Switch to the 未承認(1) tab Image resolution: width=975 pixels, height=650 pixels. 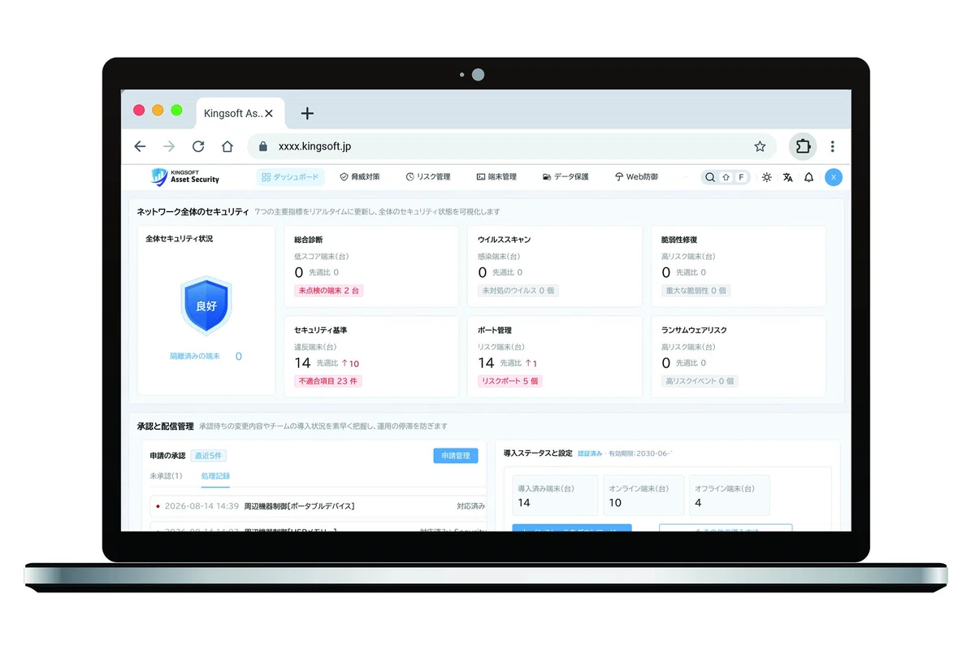click(166, 476)
